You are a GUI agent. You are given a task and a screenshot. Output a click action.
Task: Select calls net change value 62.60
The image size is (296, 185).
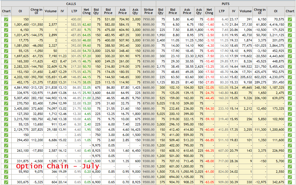tap(87, 25)
